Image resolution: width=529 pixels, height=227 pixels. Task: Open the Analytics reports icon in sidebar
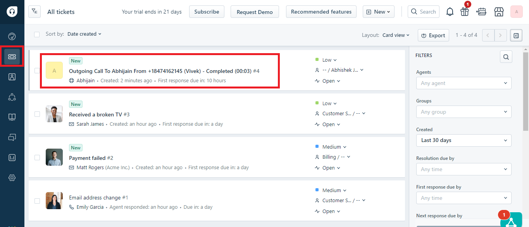pyautogui.click(x=12, y=158)
